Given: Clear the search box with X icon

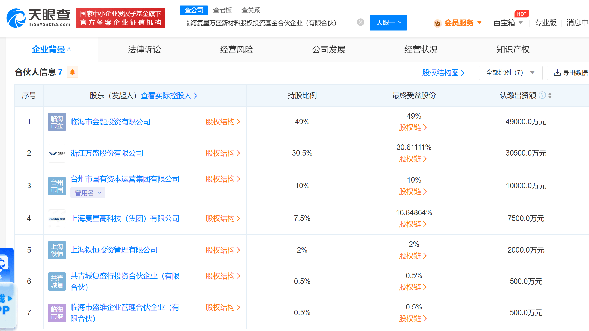Looking at the screenshot, I should [x=361, y=22].
